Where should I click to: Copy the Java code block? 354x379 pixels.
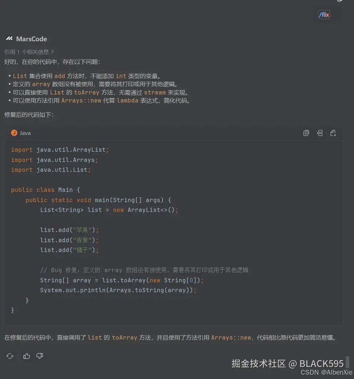pos(306,133)
